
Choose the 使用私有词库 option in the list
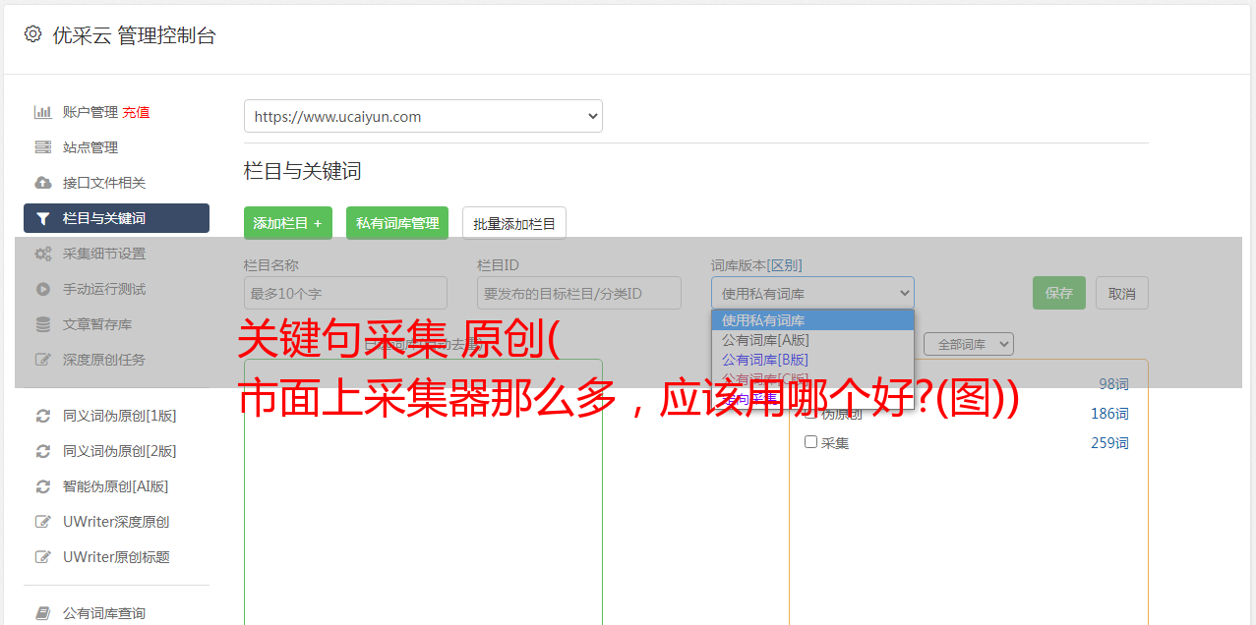tap(812, 320)
